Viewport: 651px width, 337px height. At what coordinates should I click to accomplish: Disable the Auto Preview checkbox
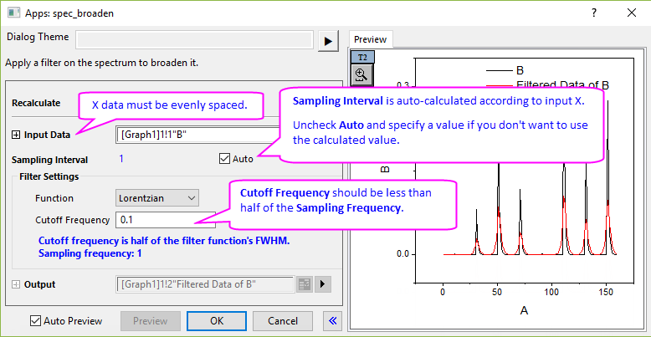click(35, 321)
